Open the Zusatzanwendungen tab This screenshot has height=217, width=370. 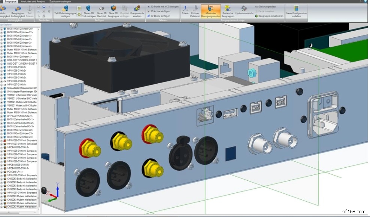click(60, 1)
